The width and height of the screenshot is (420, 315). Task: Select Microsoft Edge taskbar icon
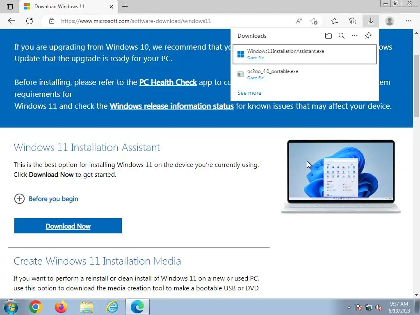137,307
